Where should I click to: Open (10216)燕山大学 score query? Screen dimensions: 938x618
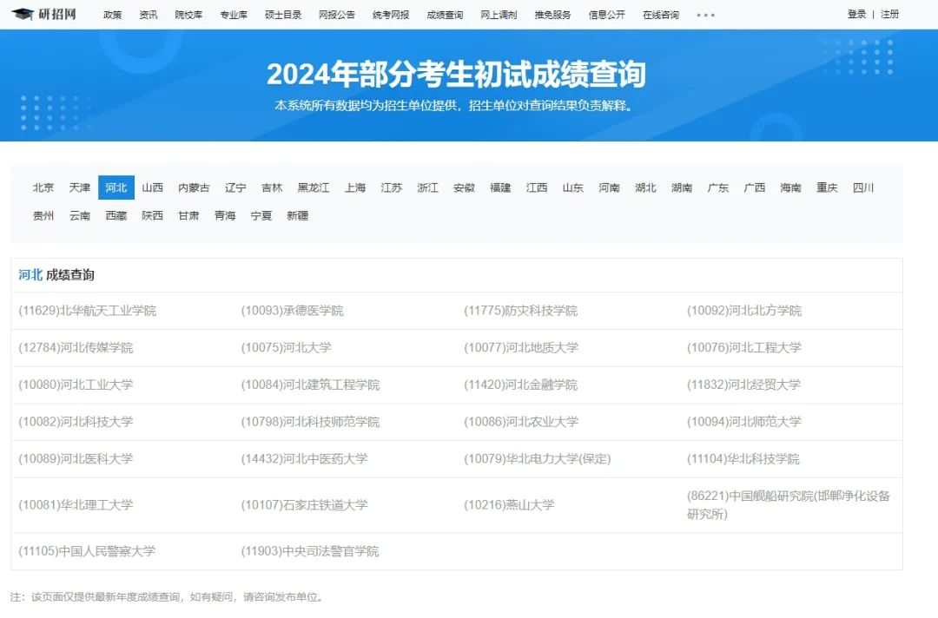(x=509, y=505)
